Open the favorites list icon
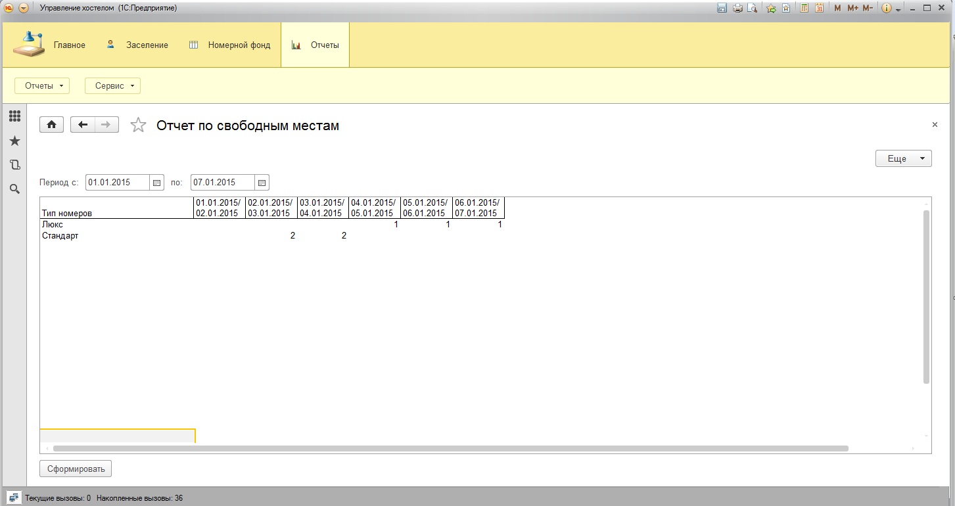 (785, 8)
